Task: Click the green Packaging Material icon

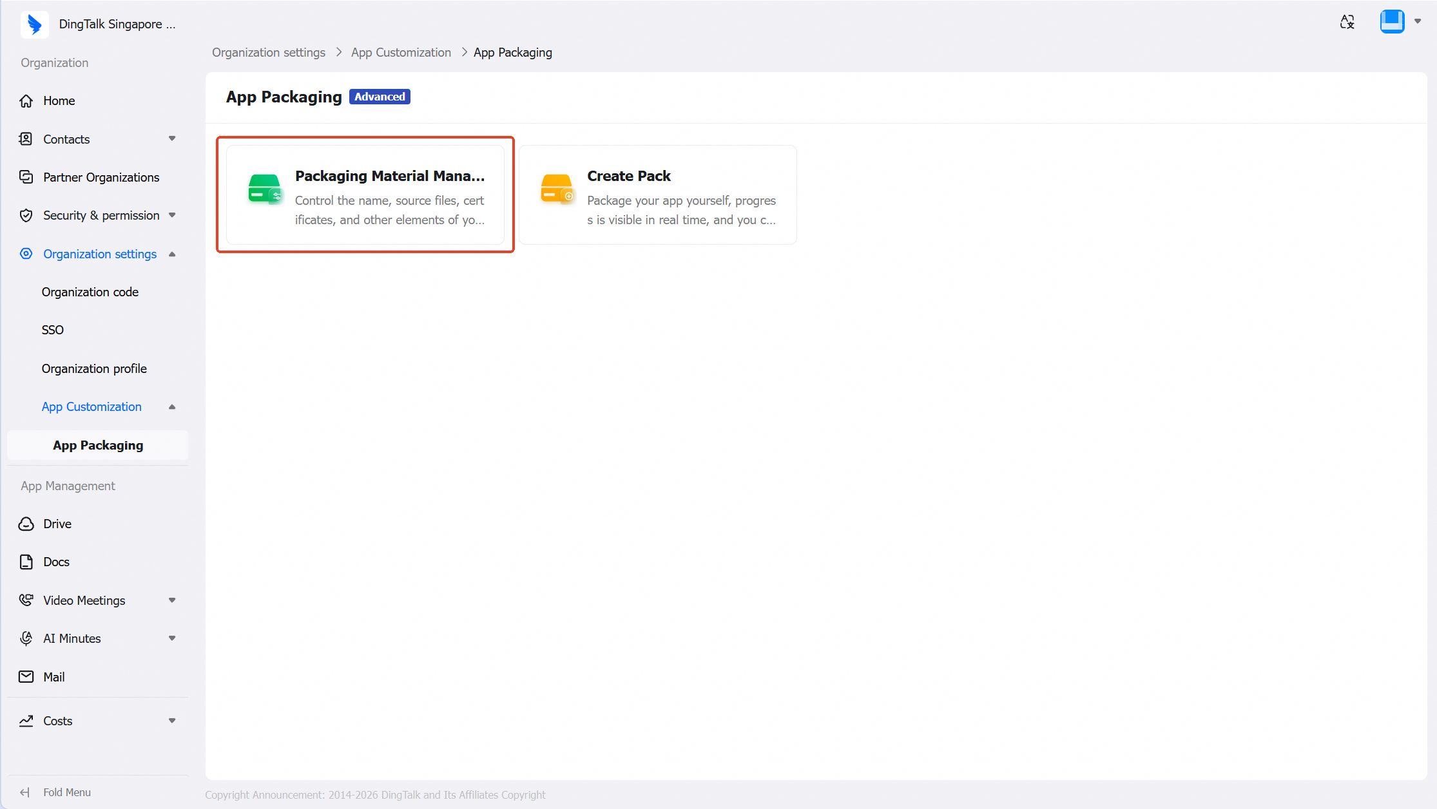Action: (265, 189)
